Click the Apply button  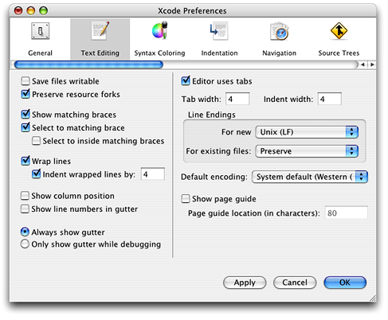pos(245,283)
